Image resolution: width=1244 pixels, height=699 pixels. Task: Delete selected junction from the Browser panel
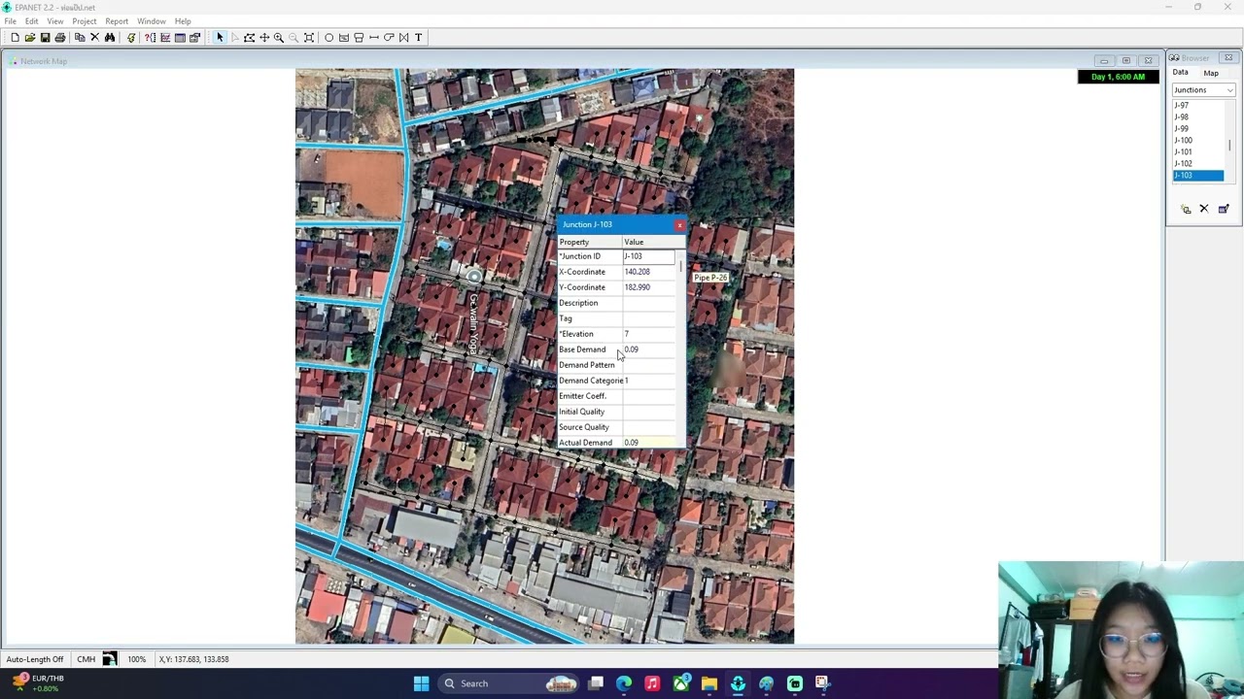click(x=1204, y=209)
